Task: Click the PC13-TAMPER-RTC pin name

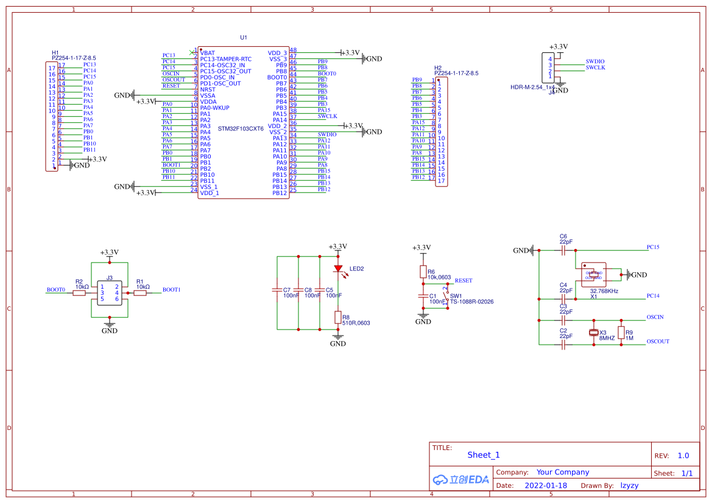Action: pos(226,59)
